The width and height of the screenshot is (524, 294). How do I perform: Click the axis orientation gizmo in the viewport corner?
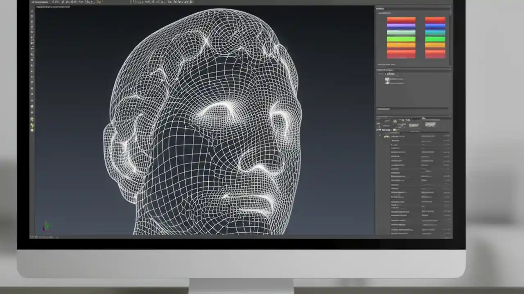46,226
